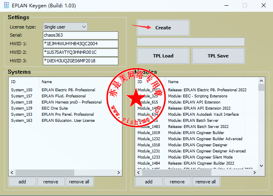Click the Serial input field
This screenshot has width=273, height=196.
[80, 35]
